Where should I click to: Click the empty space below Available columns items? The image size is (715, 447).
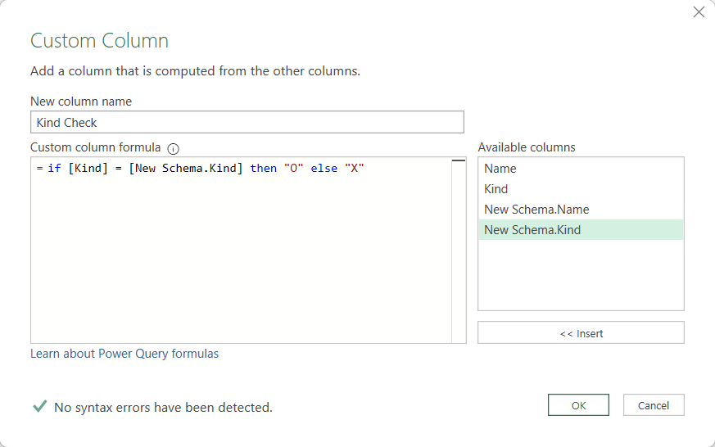point(580,274)
